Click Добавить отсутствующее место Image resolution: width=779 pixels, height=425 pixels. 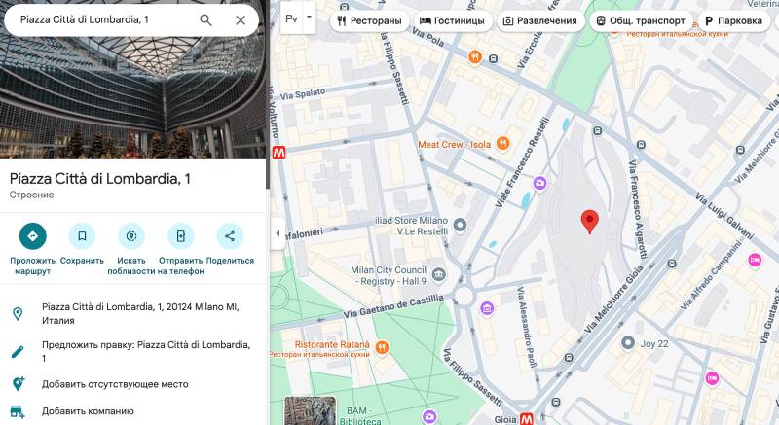click(115, 384)
